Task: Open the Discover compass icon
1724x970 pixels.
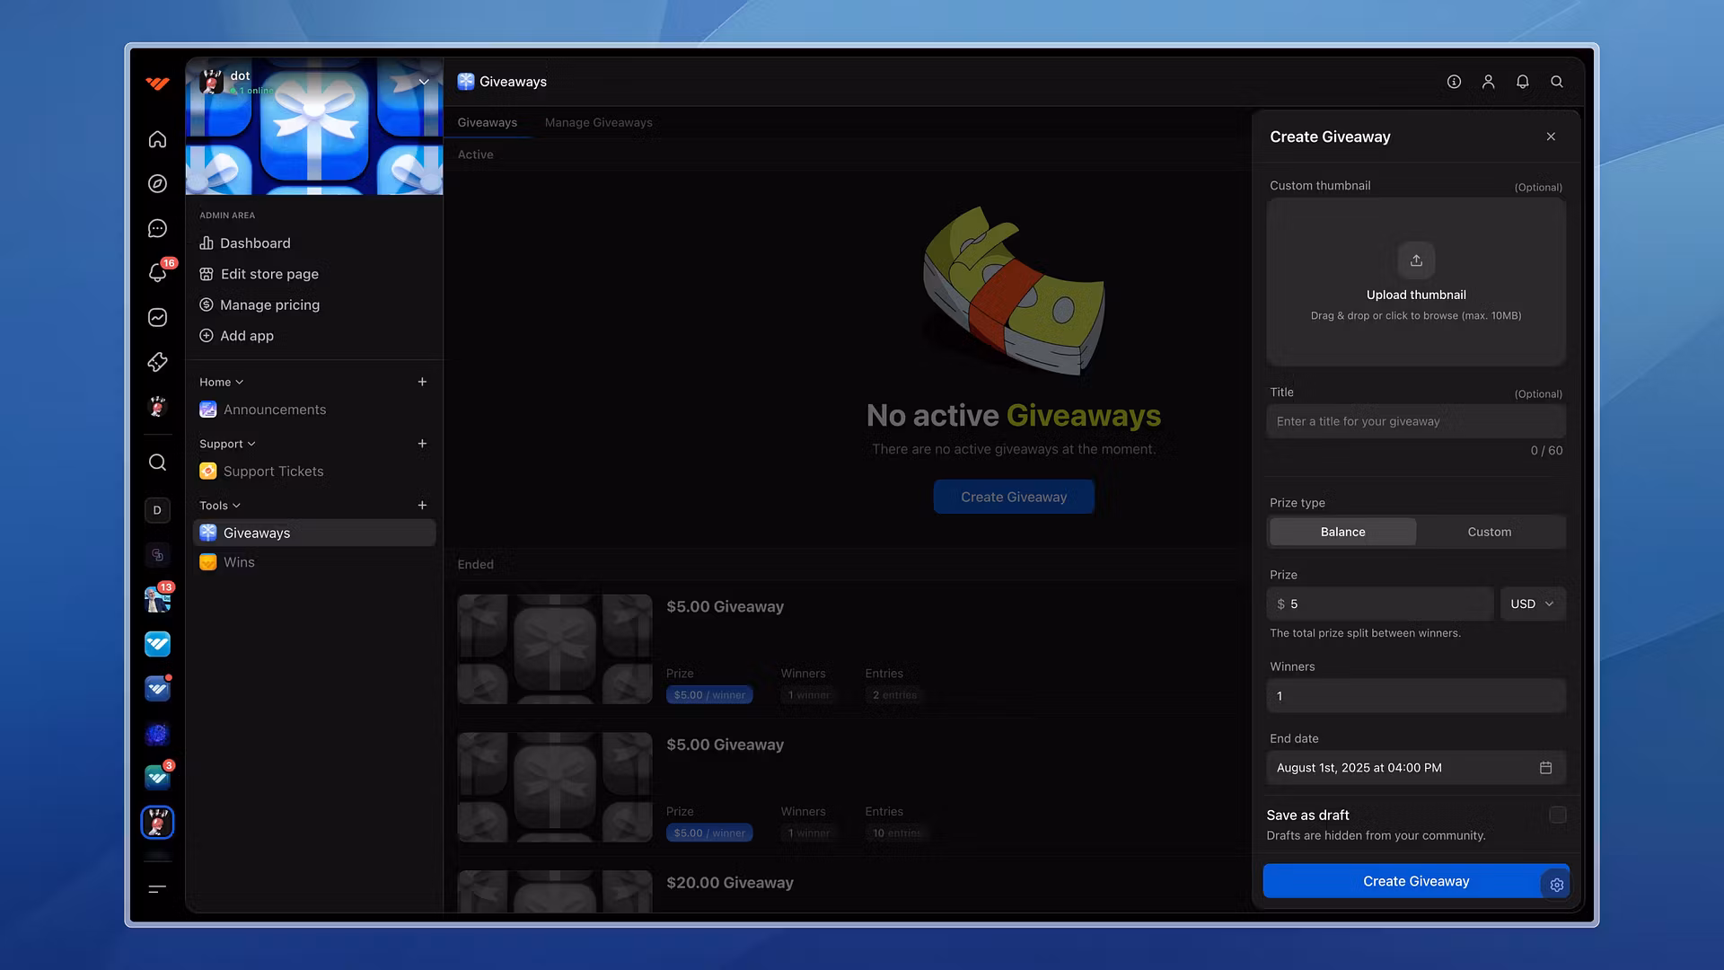Action: coord(157,184)
